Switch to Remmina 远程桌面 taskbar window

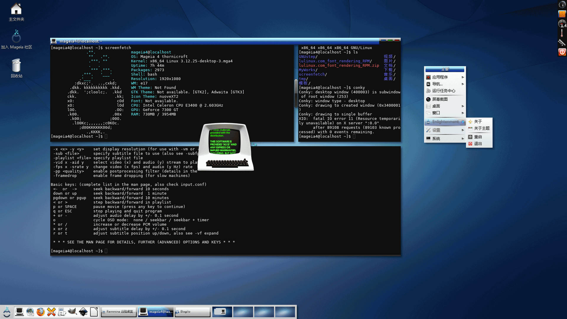point(119,312)
